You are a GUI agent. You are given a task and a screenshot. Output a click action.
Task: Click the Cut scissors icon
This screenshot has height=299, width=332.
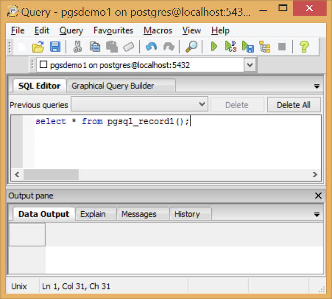[77, 47]
